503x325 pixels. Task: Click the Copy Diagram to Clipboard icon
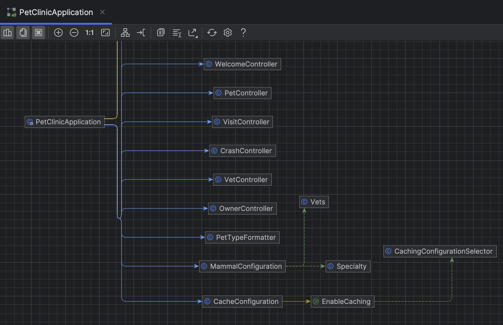point(161,32)
